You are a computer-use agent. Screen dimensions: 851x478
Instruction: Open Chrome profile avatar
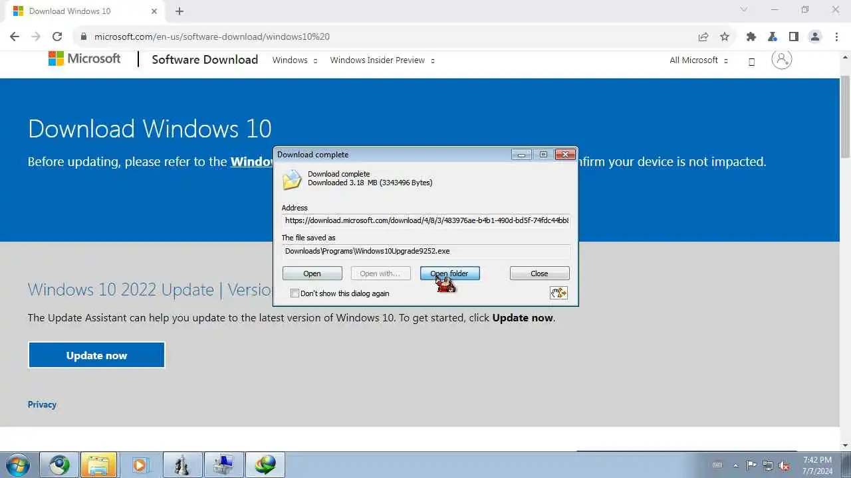(815, 37)
